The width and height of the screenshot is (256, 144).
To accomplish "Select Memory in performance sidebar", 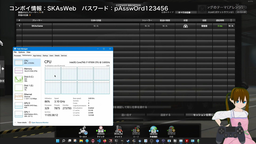I will (27, 70).
